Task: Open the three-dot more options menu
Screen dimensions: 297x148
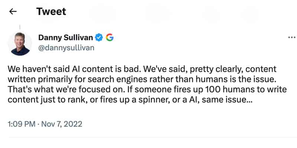Action: (x=292, y=38)
